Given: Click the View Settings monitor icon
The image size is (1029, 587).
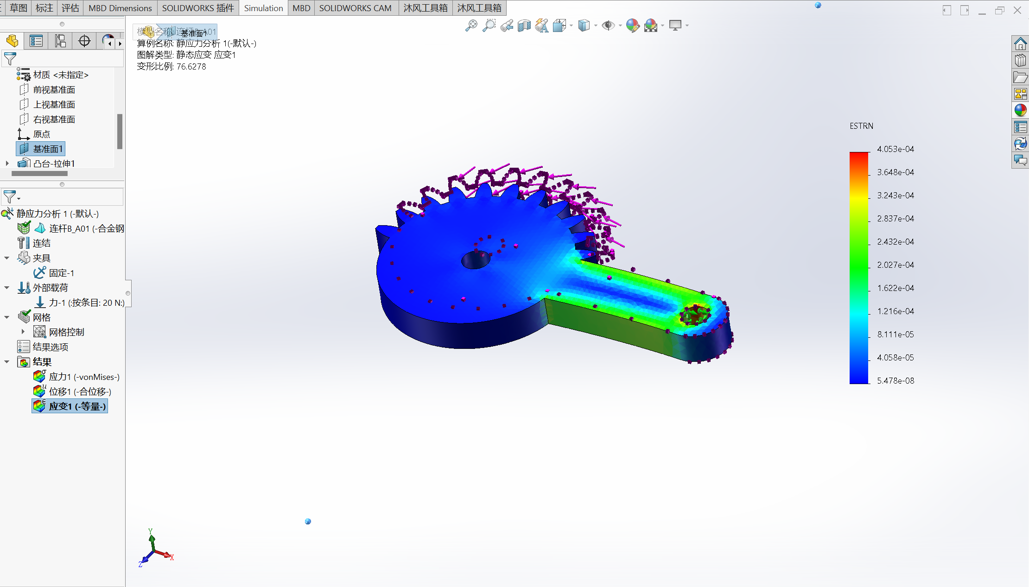Looking at the screenshot, I should point(675,25).
